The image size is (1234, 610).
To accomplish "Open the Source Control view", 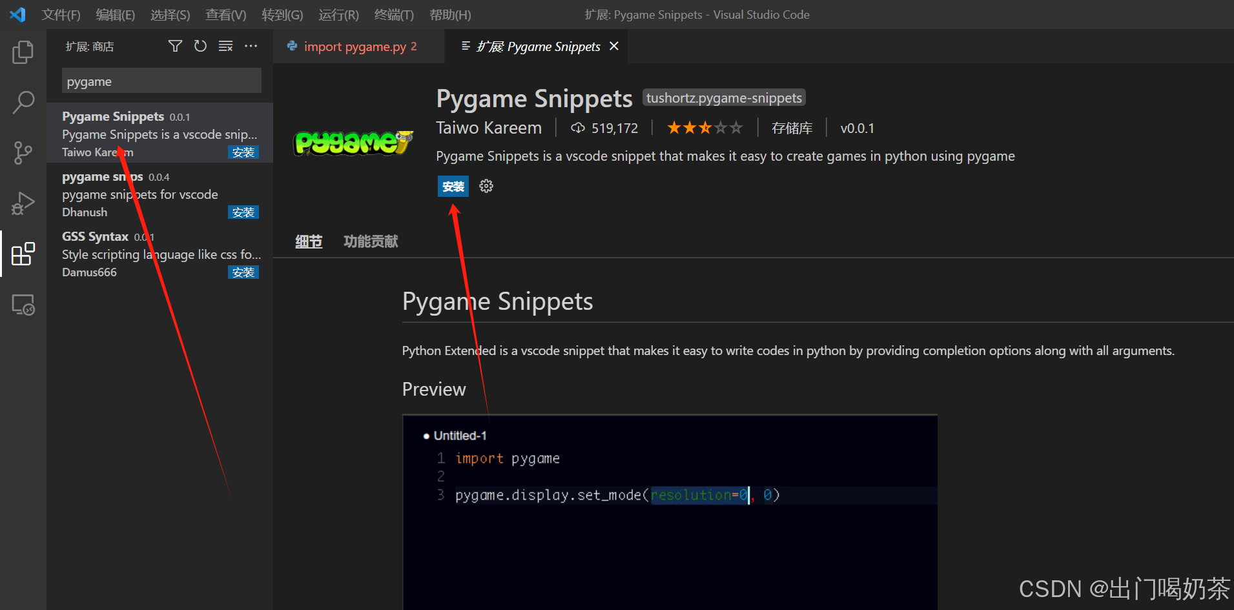I will point(23,153).
